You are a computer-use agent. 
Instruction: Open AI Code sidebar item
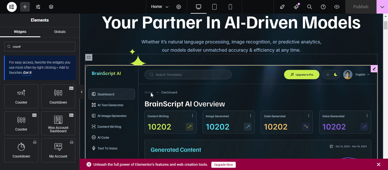100,137
